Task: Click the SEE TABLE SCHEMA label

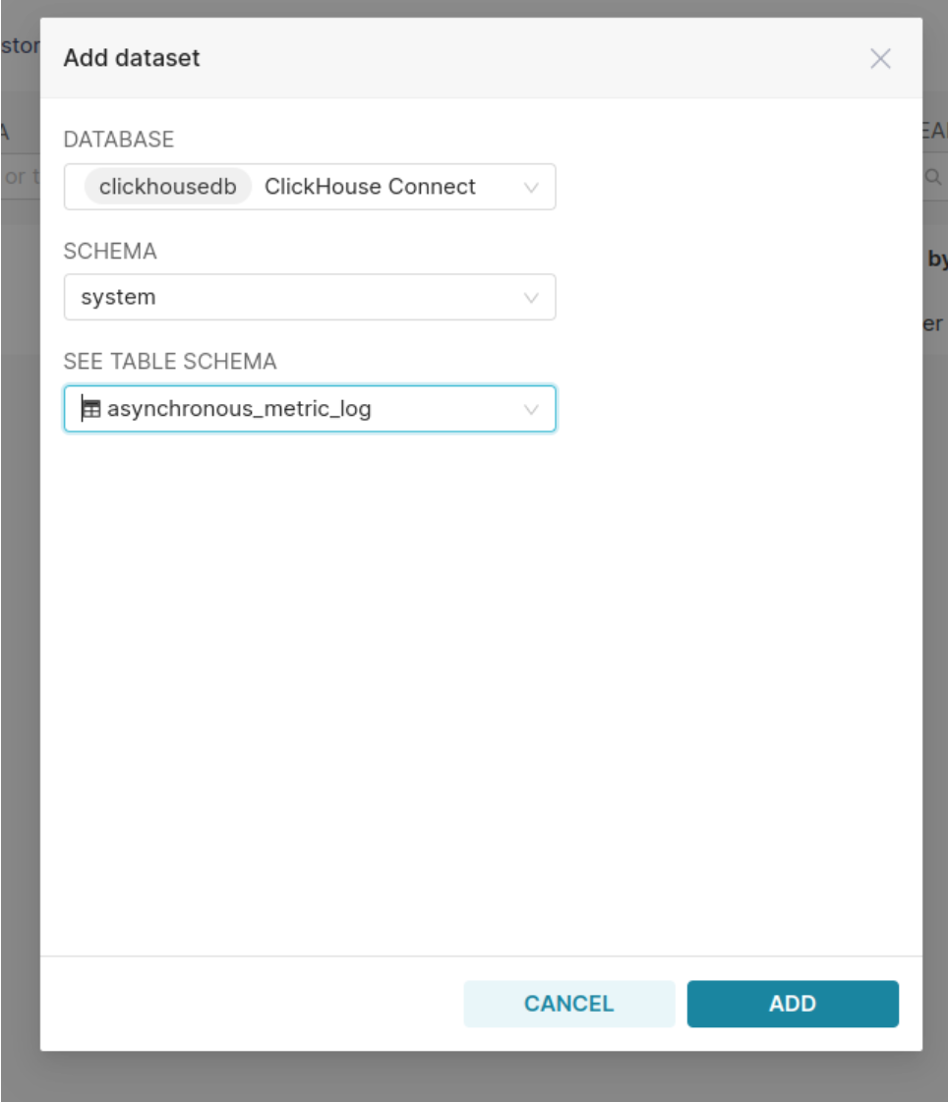Action: 170,361
